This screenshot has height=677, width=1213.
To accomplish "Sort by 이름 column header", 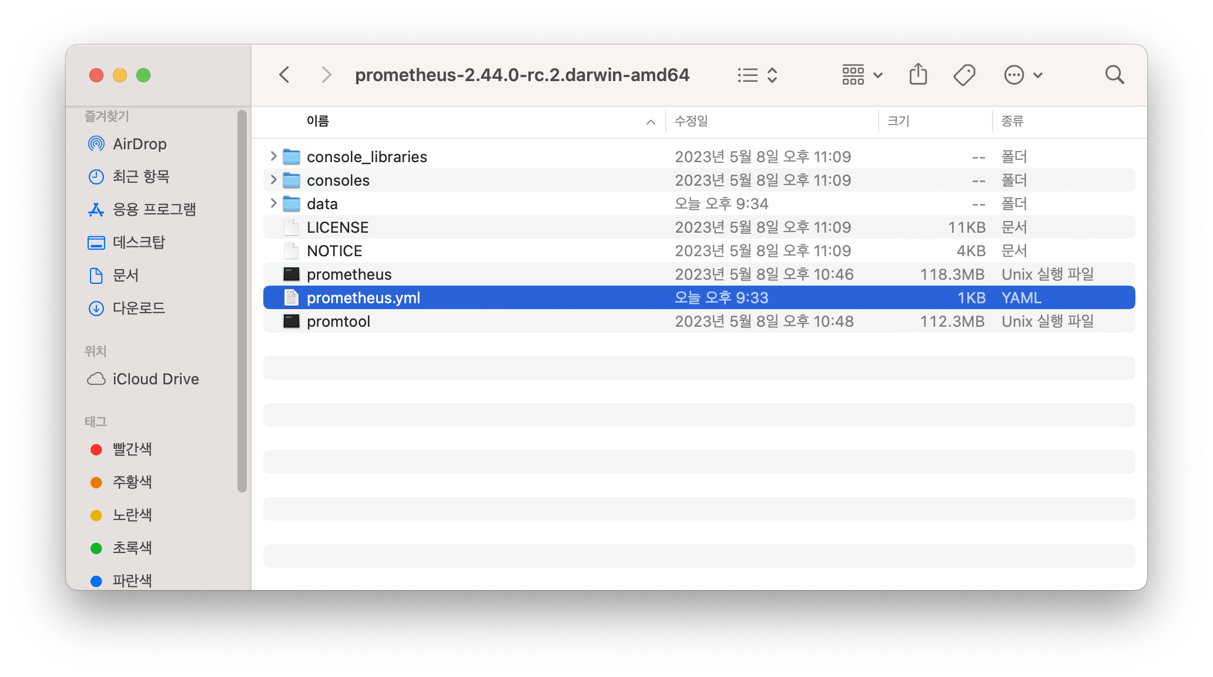I will point(318,121).
